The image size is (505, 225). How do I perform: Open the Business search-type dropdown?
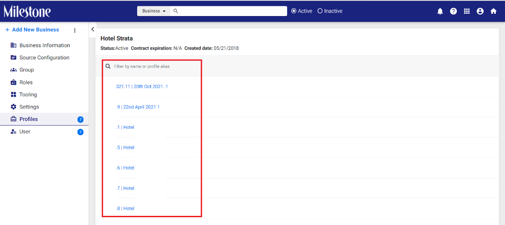(154, 11)
